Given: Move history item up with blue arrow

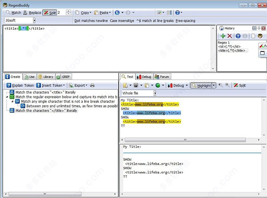Looking at the screenshot, I should [239, 36].
